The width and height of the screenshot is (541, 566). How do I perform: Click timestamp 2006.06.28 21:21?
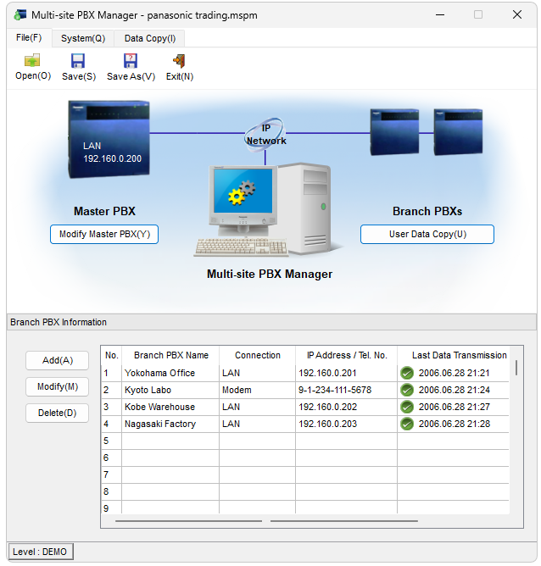coord(454,373)
